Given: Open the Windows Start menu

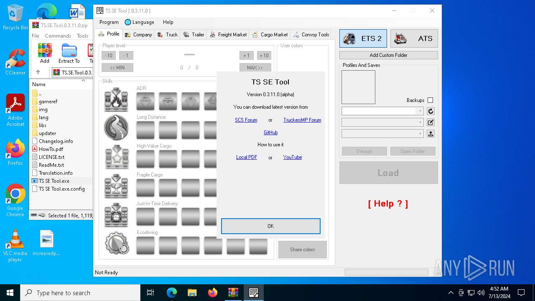Looking at the screenshot, I should [x=10, y=293].
